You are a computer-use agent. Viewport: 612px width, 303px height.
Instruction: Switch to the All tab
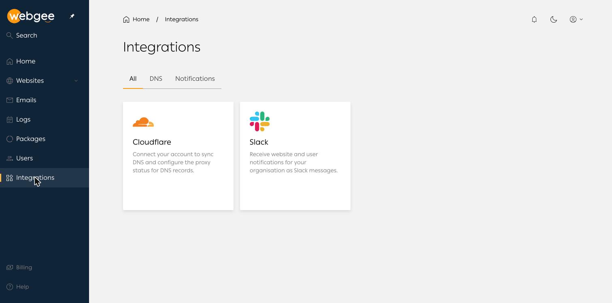pos(133,79)
